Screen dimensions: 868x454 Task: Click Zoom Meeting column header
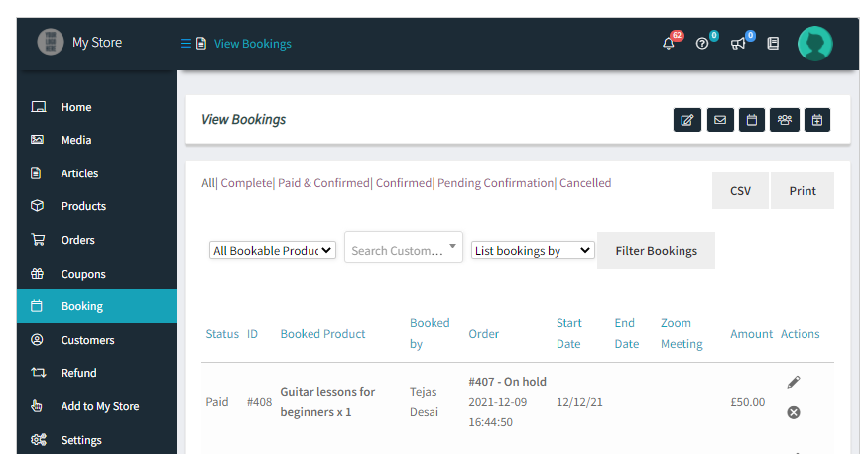682,333
